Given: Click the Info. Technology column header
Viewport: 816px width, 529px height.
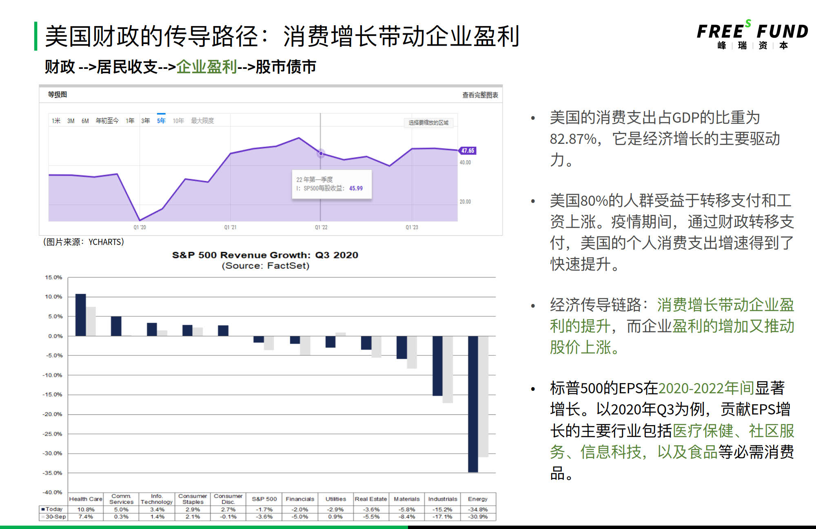Looking at the screenshot, I should tap(157, 499).
